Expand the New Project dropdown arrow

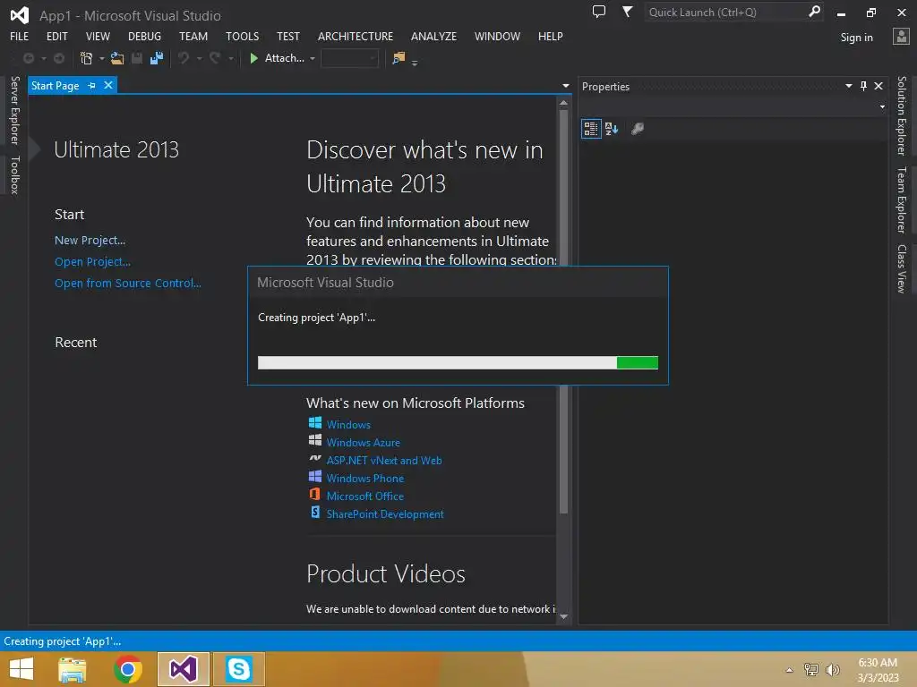tap(102, 58)
